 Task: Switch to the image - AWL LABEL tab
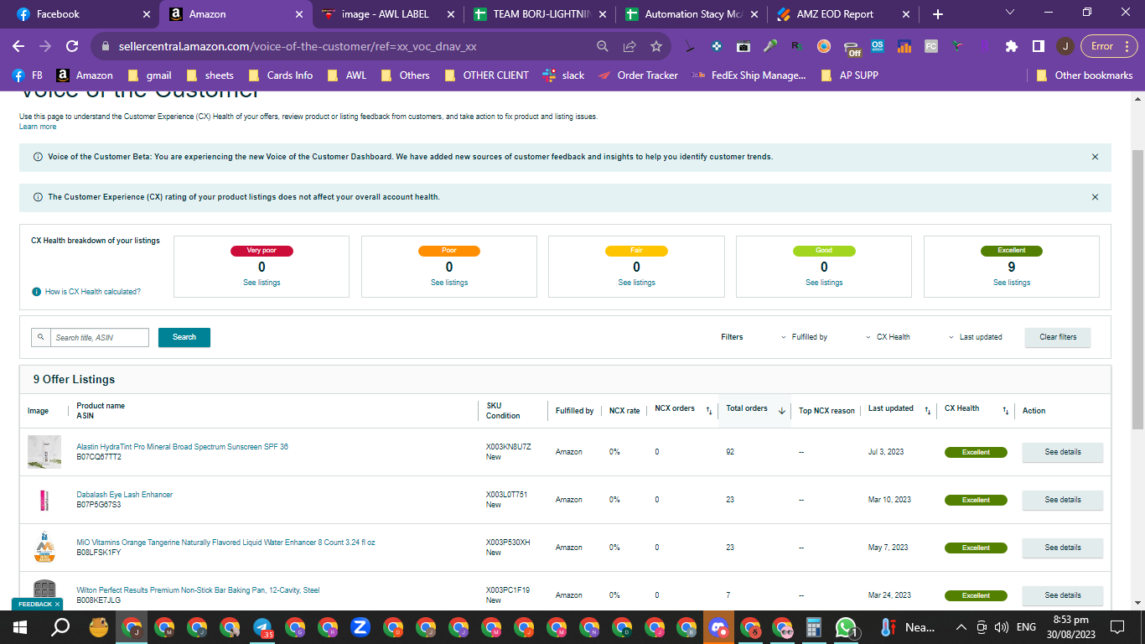point(387,14)
